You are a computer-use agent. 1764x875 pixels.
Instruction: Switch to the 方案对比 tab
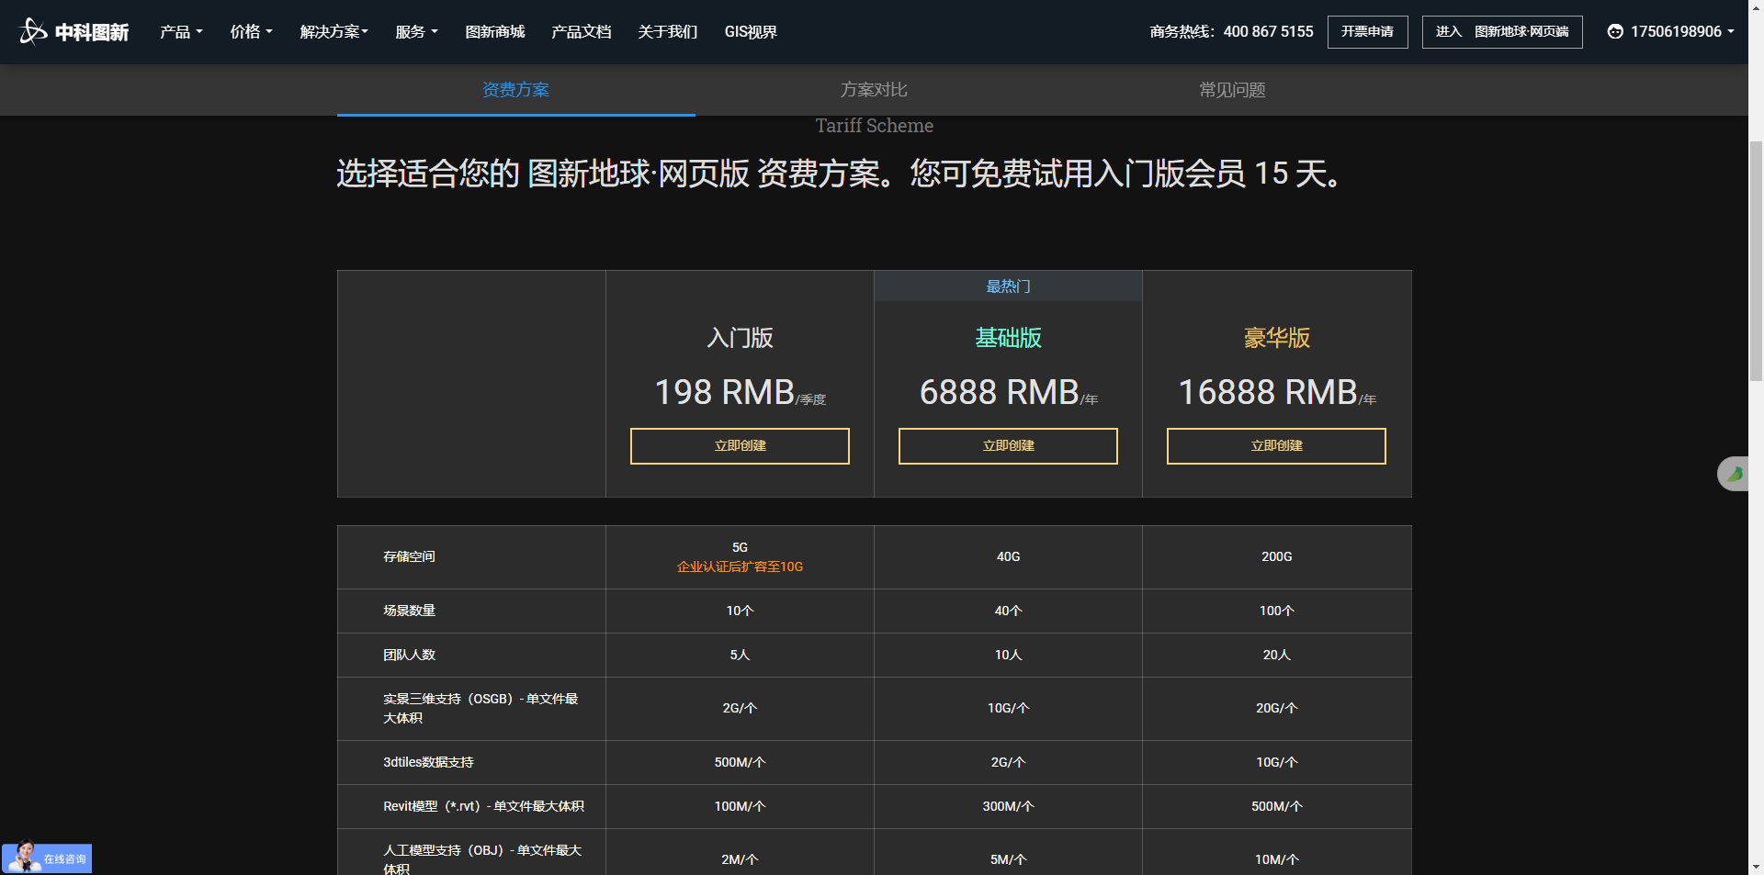coord(874,90)
